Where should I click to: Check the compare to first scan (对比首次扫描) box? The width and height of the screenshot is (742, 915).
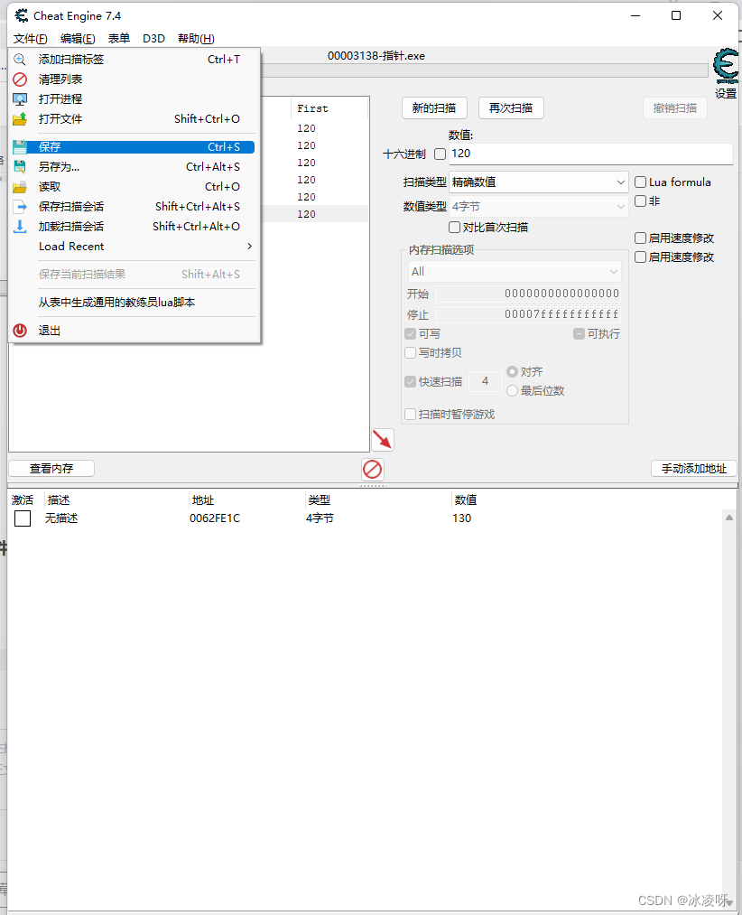(454, 227)
